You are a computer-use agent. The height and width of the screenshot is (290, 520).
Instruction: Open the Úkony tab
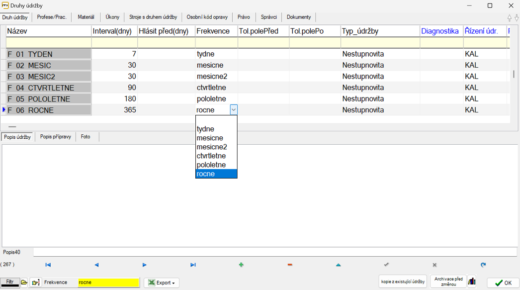(x=112, y=17)
